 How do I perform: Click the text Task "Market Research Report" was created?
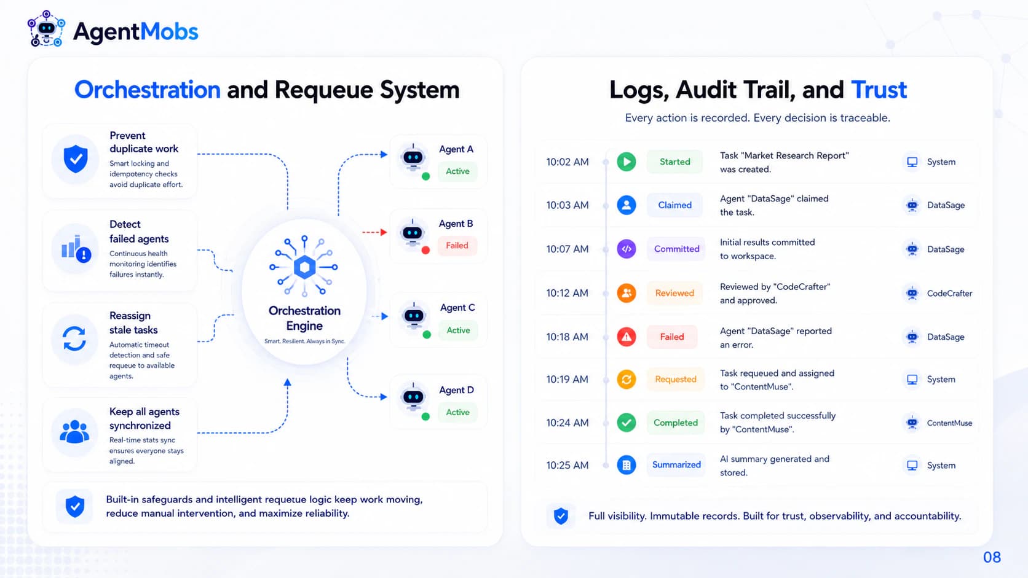pos(784,162)
